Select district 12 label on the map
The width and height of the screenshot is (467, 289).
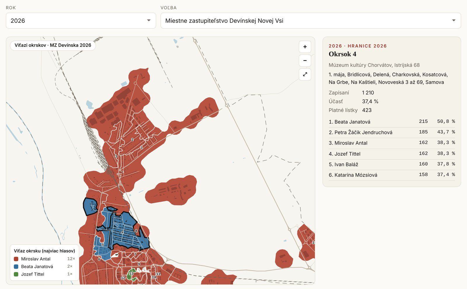(123, 278)
